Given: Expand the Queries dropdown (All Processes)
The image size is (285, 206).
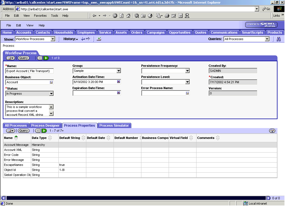Looking at the screenshot, I should coord(267,39).
